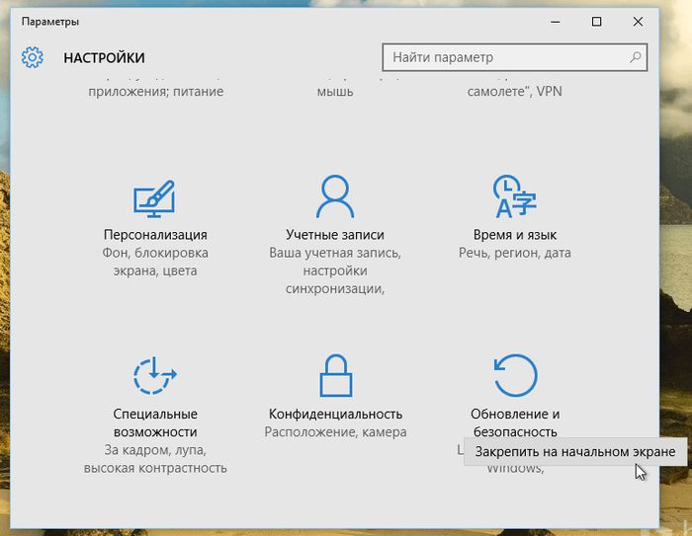The width and height of the screenshot is (692, 536).
Task: Open the Время и язык clock icon
Action: (514, 196)
